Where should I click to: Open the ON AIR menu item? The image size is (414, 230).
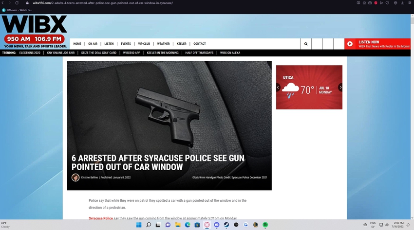(93, 44)
